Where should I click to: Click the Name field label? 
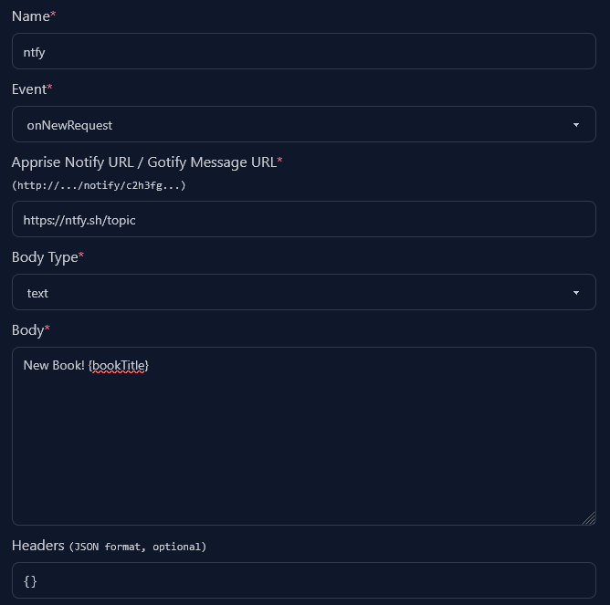point(30,16)
